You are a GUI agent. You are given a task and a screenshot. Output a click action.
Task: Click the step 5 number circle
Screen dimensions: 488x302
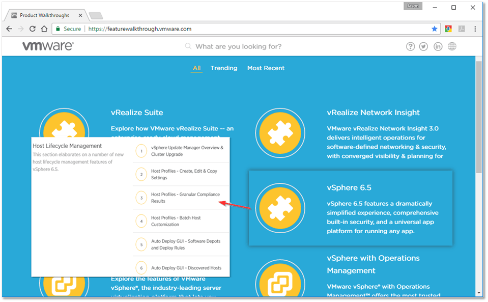coord(141,244)
